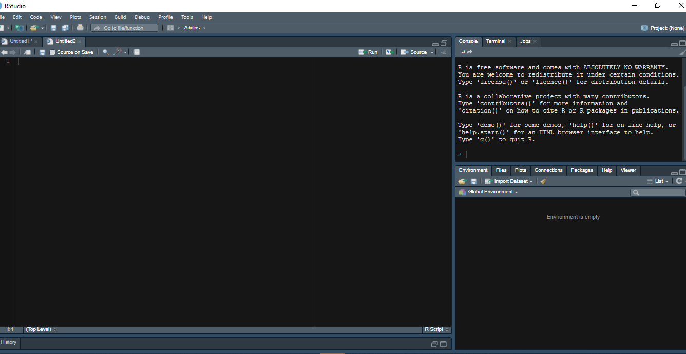This screenshot has width=686, height=354.
Task: Click the Environment search box
Action: tap(658, 192)
